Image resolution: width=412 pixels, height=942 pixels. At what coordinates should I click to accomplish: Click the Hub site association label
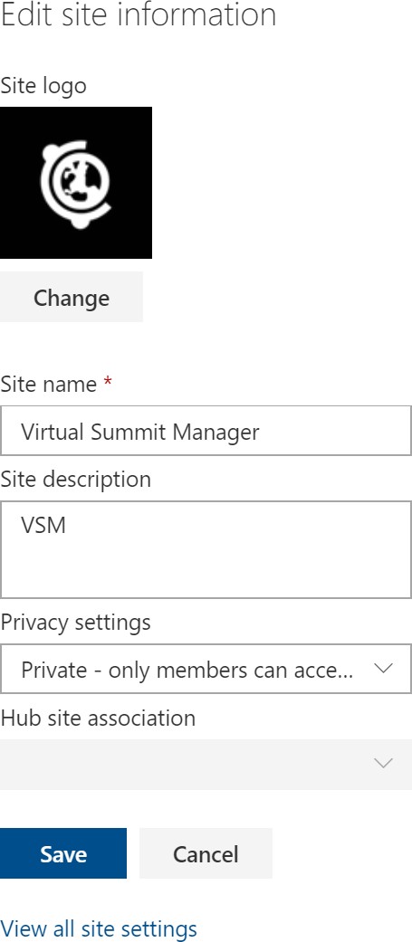point(98,718)
